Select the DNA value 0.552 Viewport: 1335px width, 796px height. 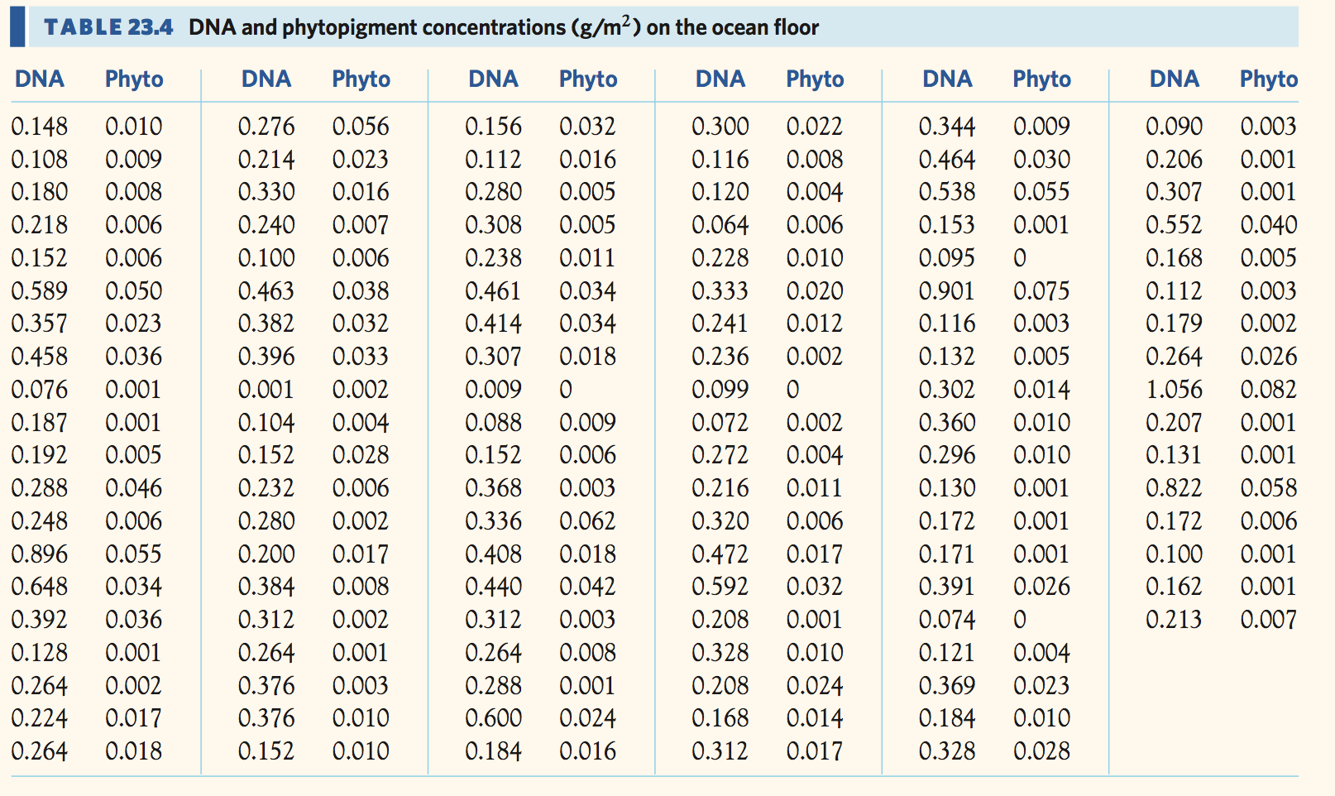click(x=1173, y=225)
